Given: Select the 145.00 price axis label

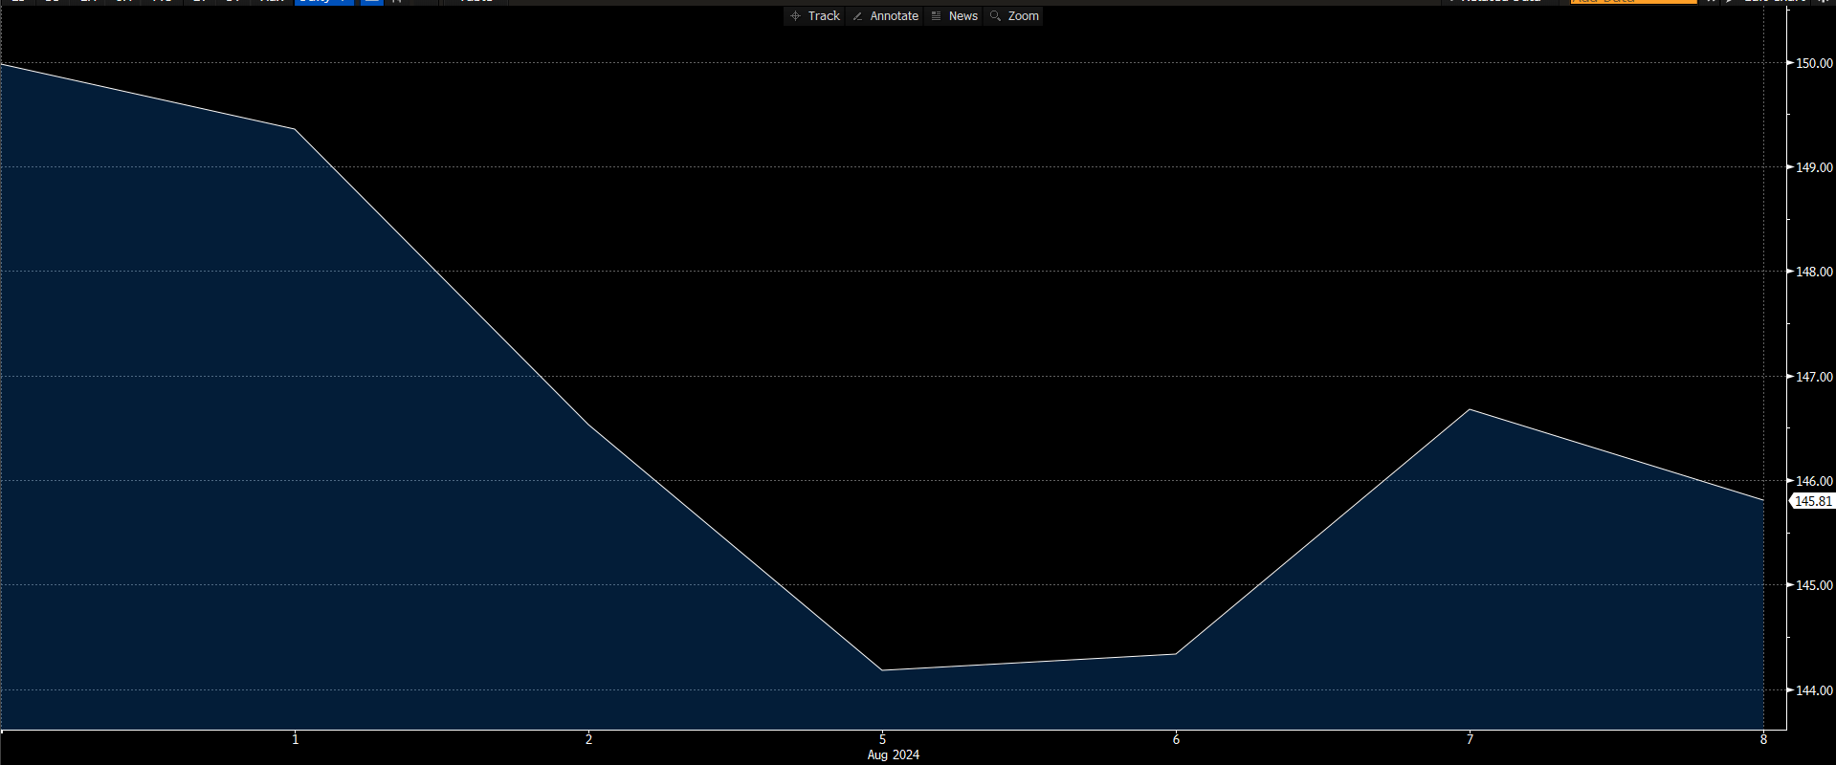Looking at the screenshot, I should click(x=1814, y=585).
